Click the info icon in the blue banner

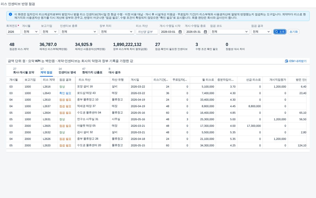pos(10,14)
